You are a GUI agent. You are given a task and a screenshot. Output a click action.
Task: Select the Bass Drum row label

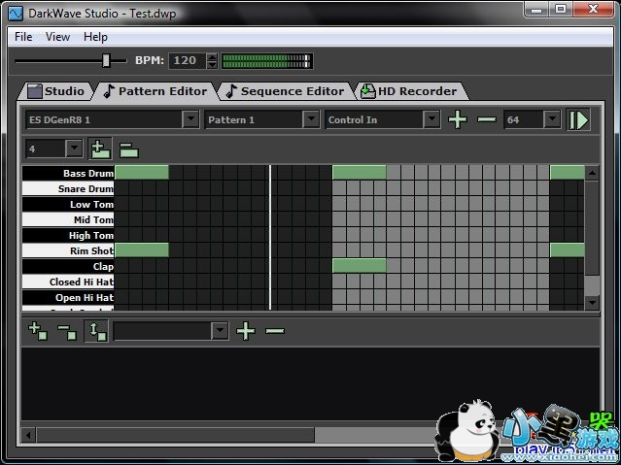tap(68, 173)
